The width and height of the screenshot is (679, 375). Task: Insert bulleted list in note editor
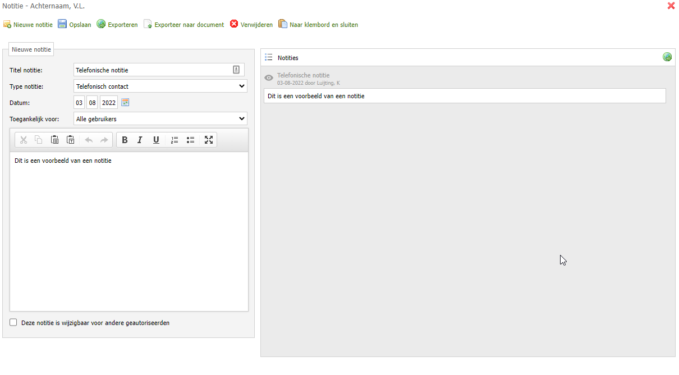[x=191, y=140]
